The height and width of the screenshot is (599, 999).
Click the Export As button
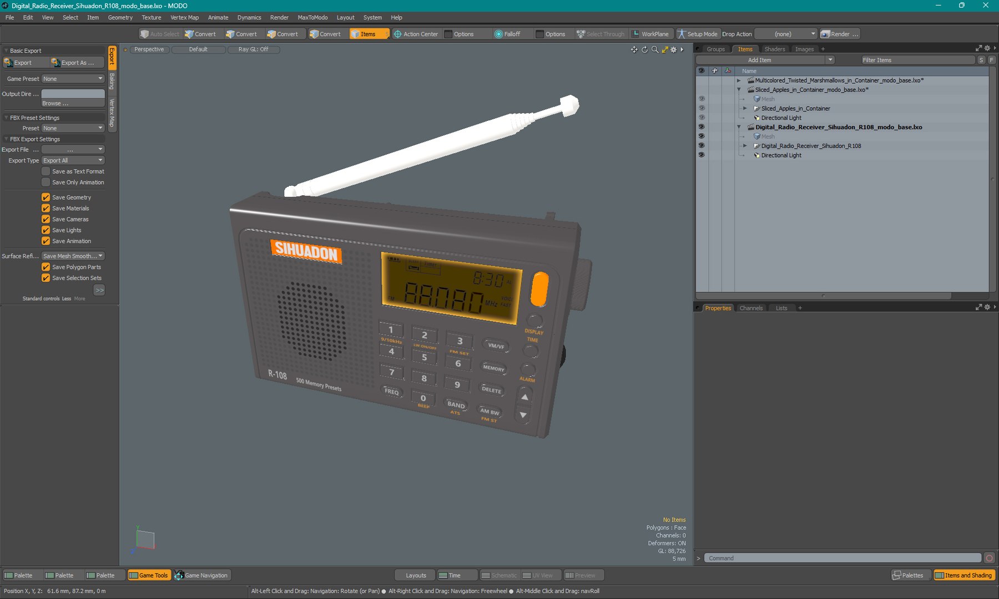click(77, 63)
